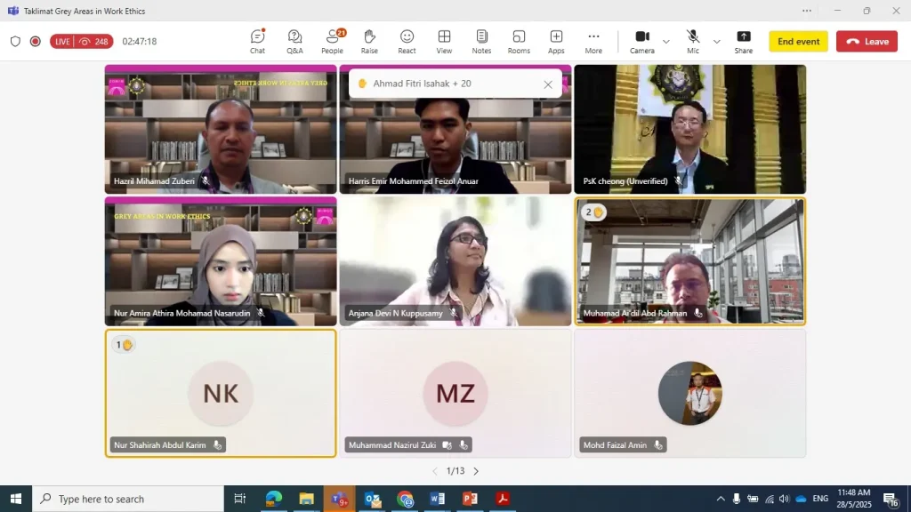Expand Camera options dropdown arrow
Viewport: 911px width, 512px height.
666,42
